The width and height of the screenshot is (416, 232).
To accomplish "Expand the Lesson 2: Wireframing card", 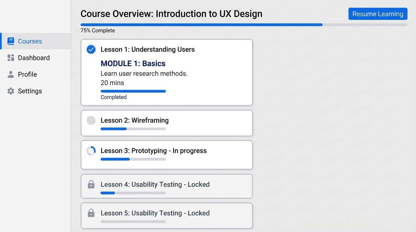I will 167,123.
